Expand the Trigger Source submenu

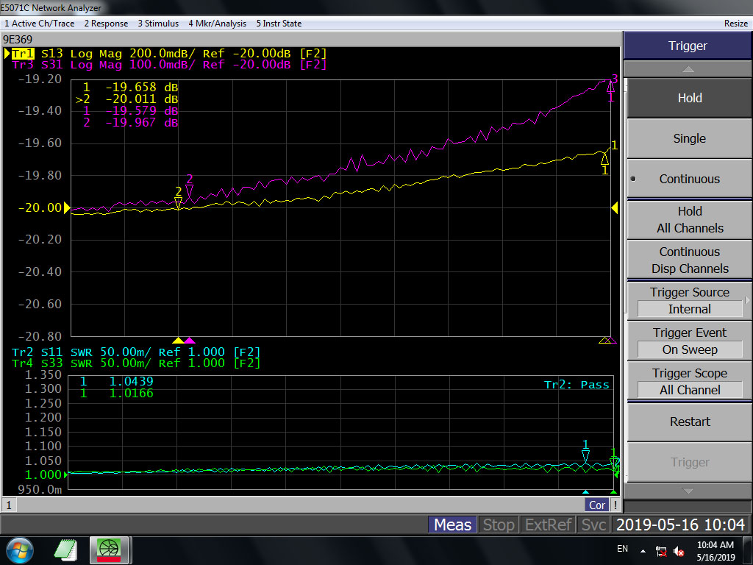coord(689,300)
